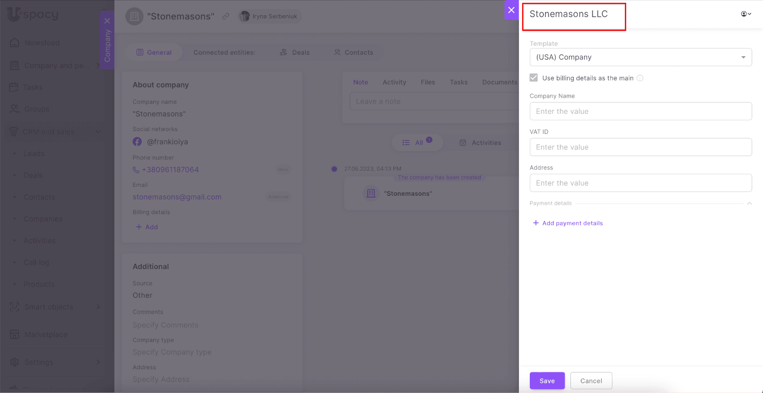The width and height of the screenshot is (763, 393).
Task: Cancel the billing details form
Action: coord(591,381)
